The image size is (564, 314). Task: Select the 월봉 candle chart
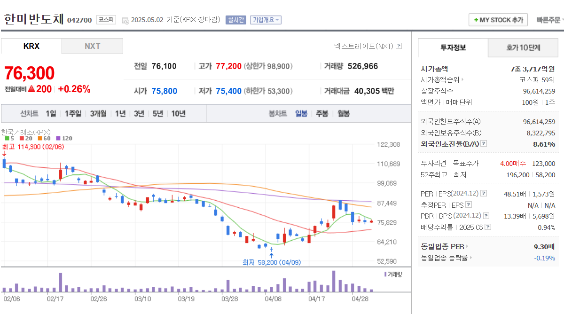click(x=344, y=113)
